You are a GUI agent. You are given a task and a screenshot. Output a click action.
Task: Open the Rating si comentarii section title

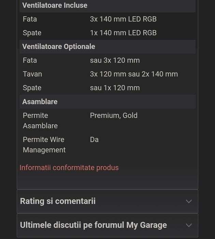[58, 201]
